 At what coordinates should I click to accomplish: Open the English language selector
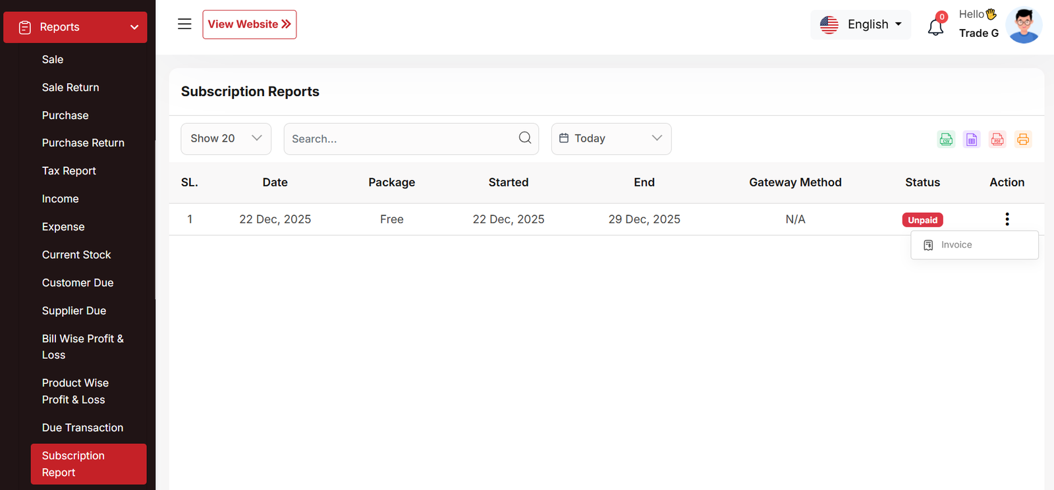[860, 24]
